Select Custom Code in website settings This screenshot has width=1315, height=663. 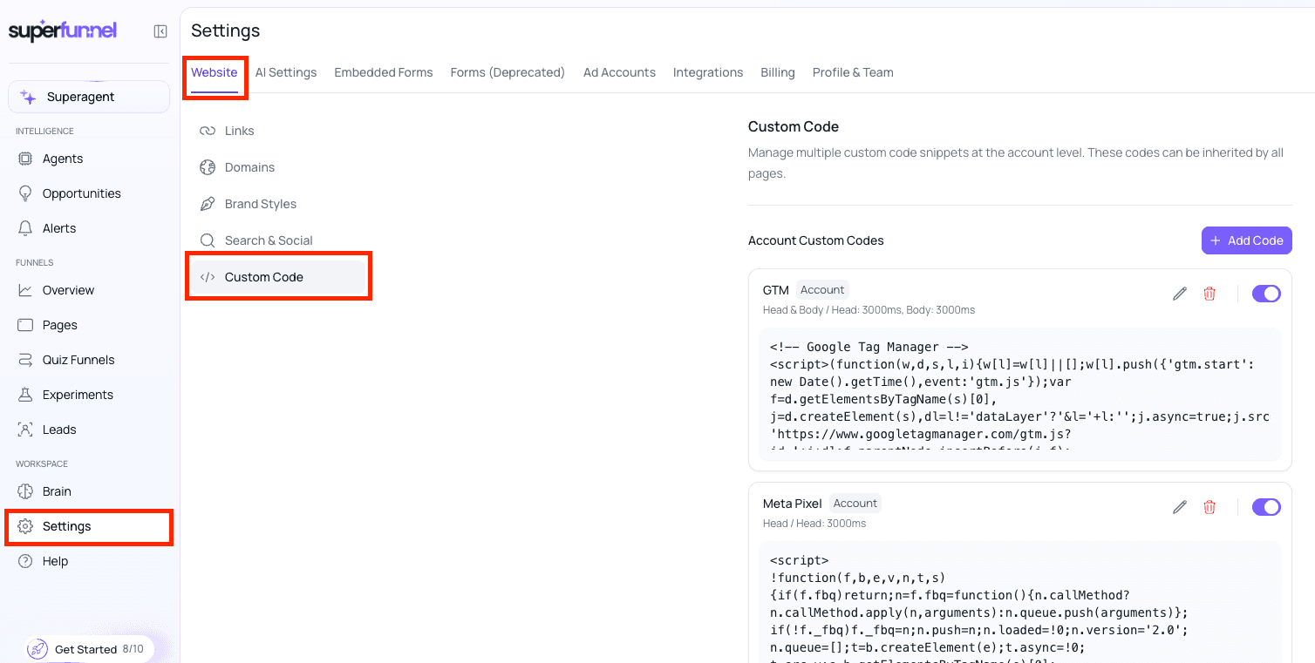278,277
